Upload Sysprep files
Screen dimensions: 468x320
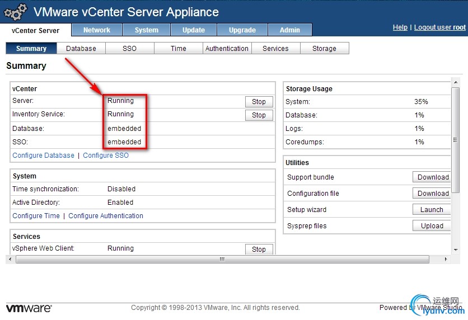coord(432,226)
